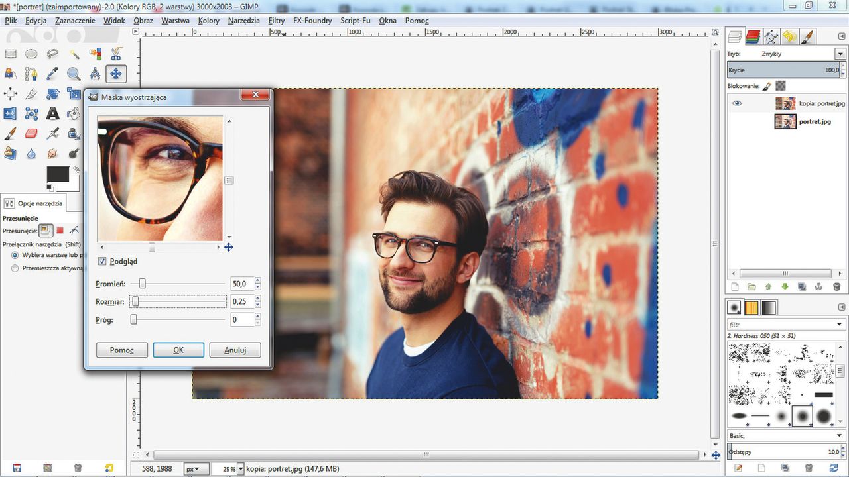
Task: Set Przesunięcie move mode to selection
Action: 60,231
